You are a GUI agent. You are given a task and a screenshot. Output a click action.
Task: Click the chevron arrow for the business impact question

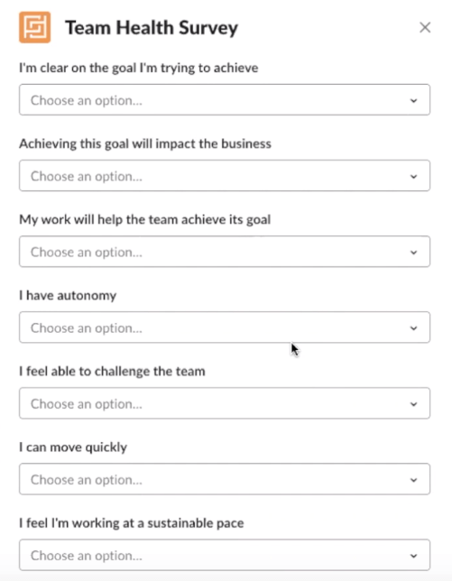413,177
